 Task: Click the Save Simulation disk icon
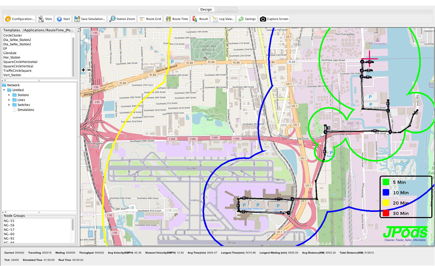point(77,19)
